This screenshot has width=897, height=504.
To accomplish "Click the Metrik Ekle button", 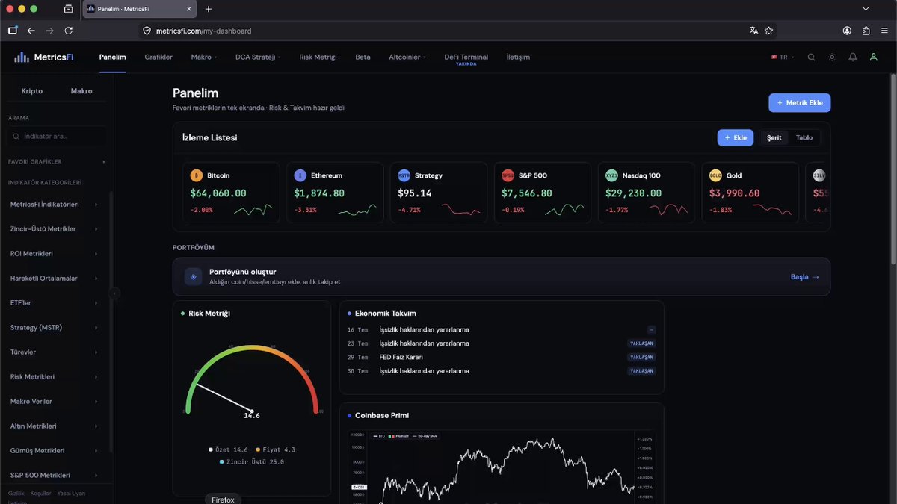I will coord(799,103).
